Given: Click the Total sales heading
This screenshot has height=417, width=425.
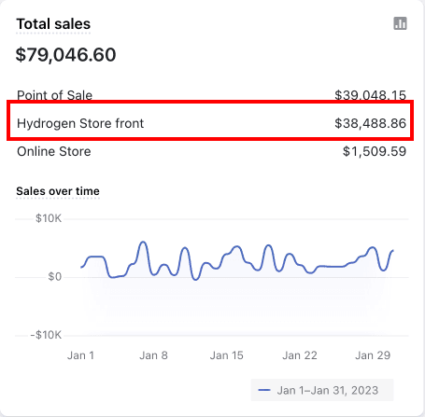Looking at the screenshot, I should pyautogui.click(x=53, y=24).
